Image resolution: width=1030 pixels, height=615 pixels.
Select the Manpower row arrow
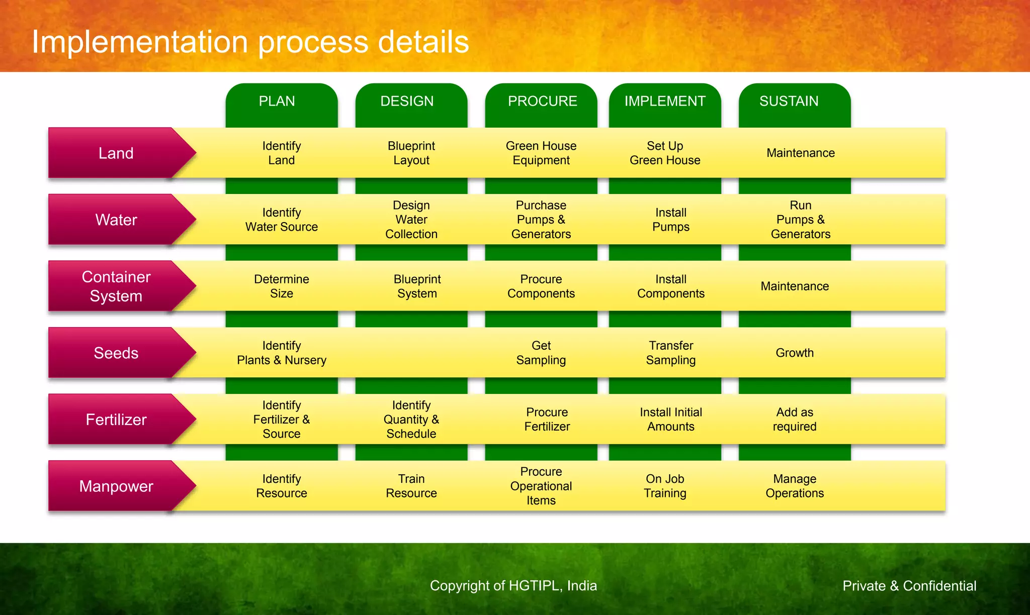click(116, 486)
